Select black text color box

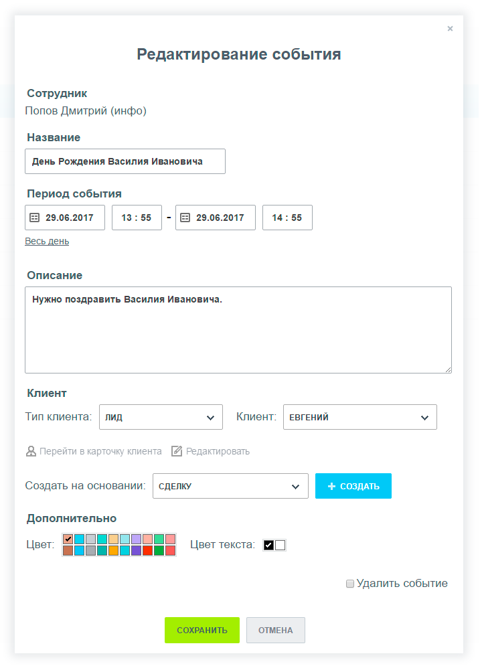pyautogui.click(x=269, y=545)
